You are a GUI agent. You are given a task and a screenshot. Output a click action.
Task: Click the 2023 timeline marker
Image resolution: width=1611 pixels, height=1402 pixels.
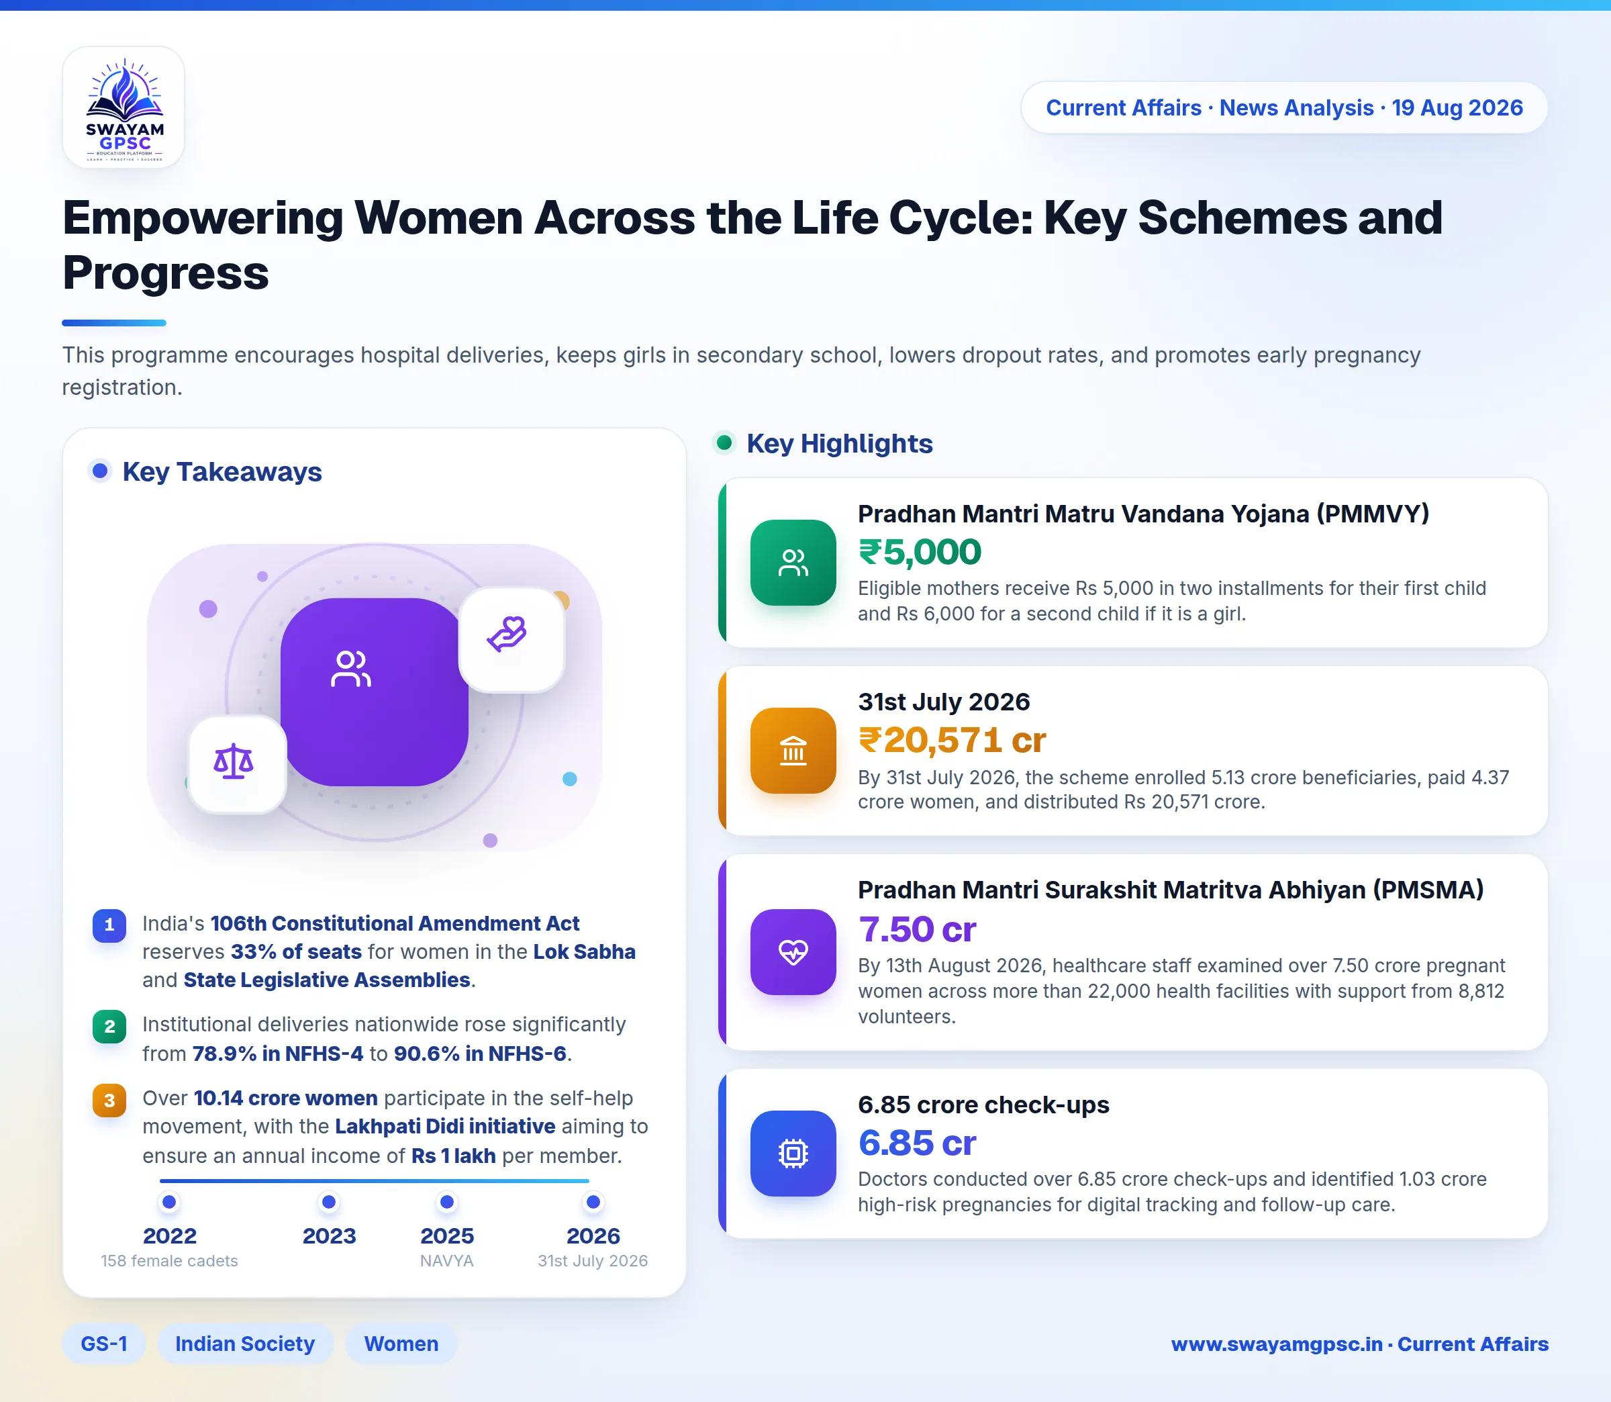click(329, 1202)
